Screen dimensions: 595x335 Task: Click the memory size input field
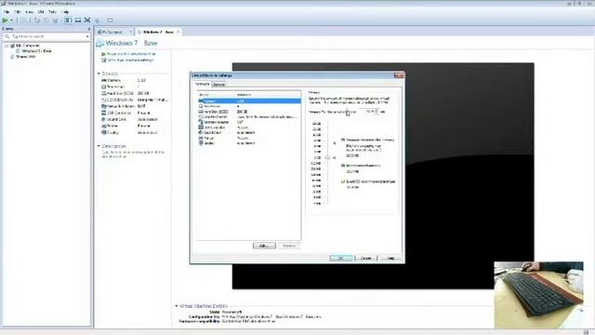point(367,112)
